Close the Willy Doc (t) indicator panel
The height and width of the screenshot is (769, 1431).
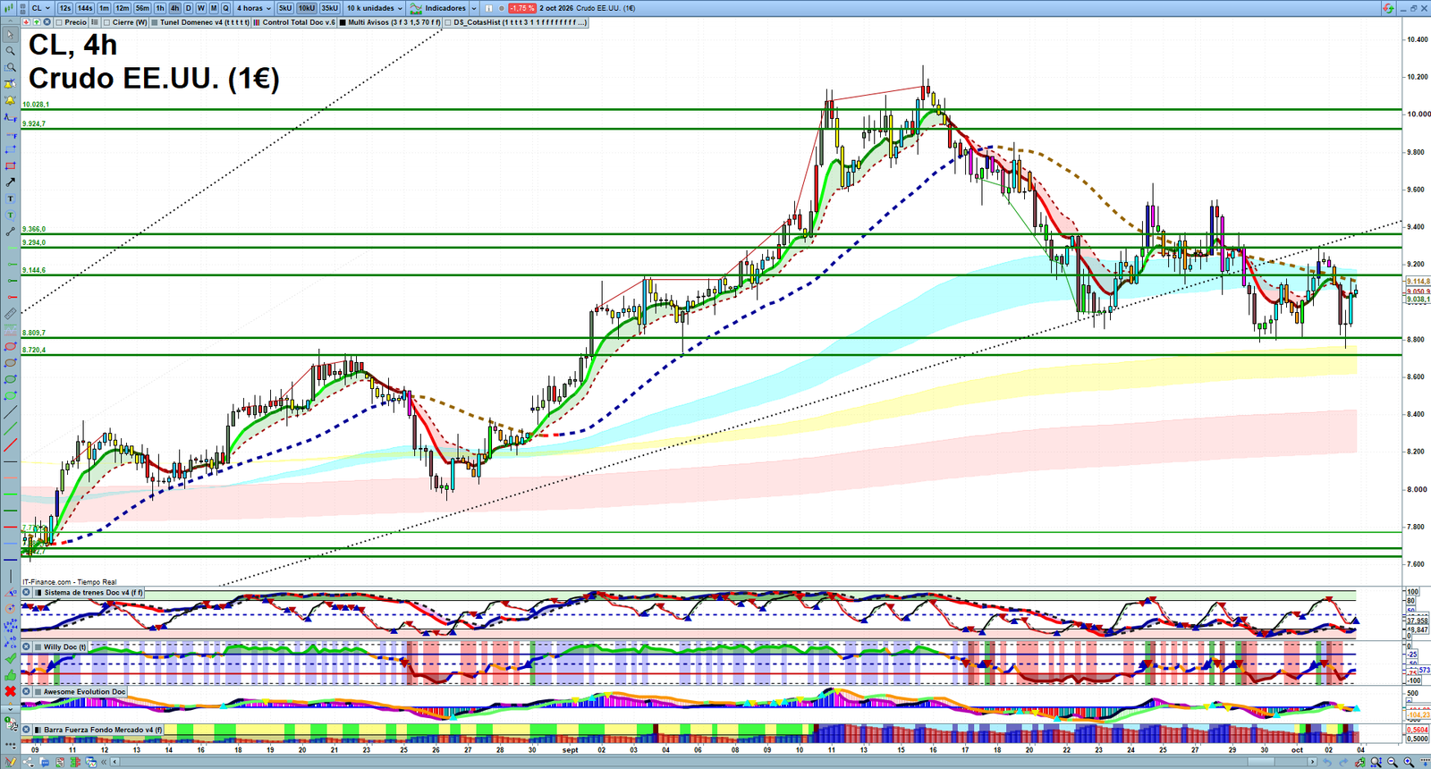pyautogui.click(x=27, y=646)
